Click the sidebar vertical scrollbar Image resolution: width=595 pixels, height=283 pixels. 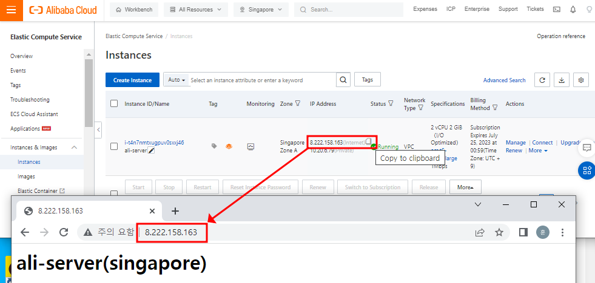[x=89, y=93]
